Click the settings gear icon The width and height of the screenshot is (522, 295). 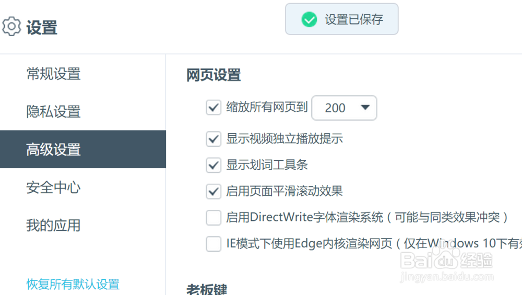[11, 26]
